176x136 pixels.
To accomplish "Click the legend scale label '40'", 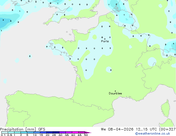I will (x=73, y=135).
